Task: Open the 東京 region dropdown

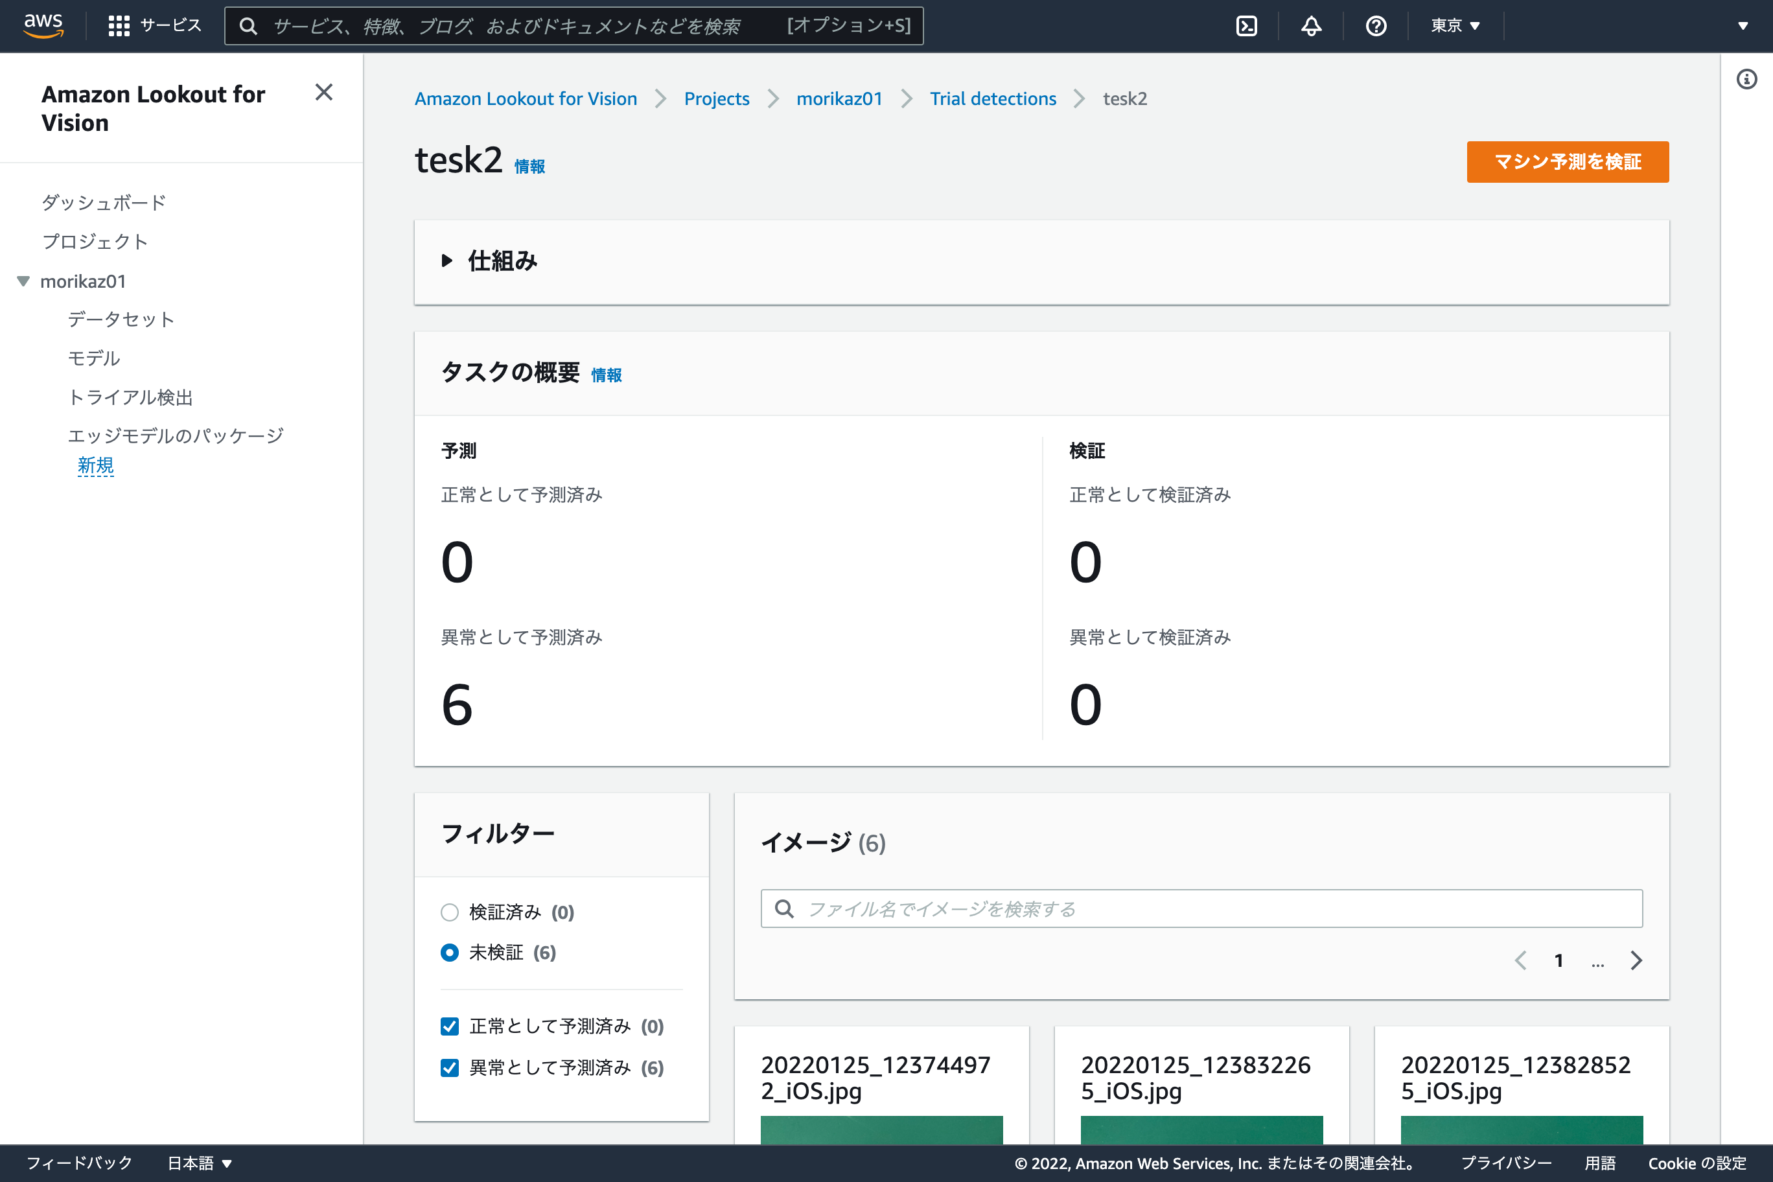Action: coord(1455,26)
